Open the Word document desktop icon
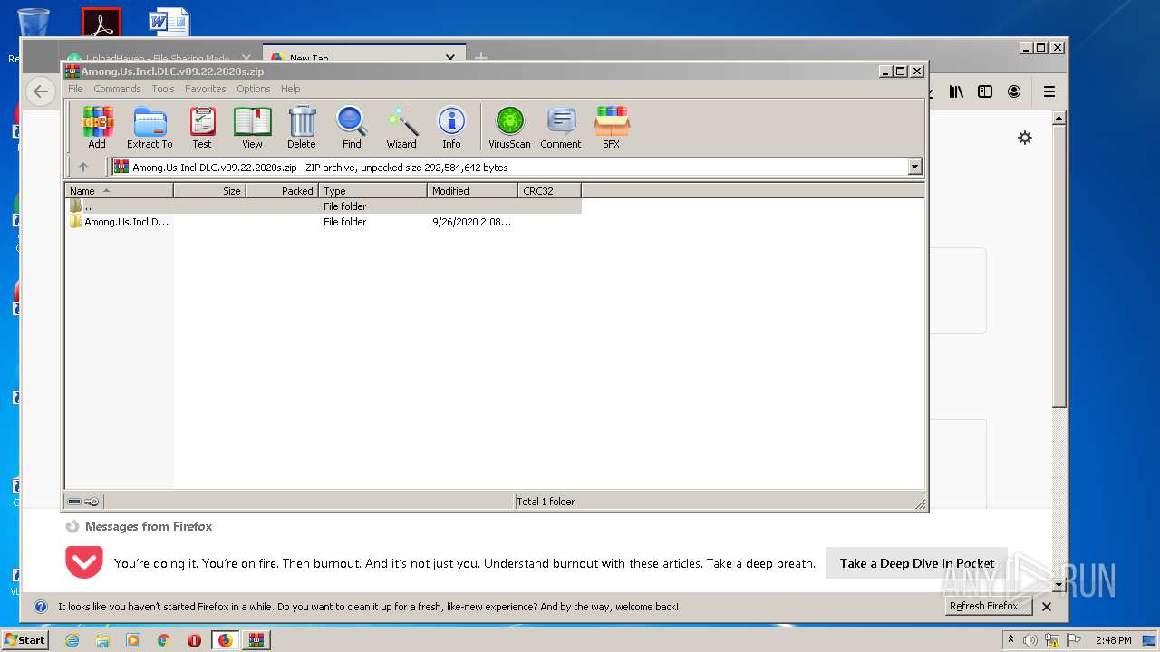The height and width of the screenshot is (652, 1160). (x=169, y=24)
